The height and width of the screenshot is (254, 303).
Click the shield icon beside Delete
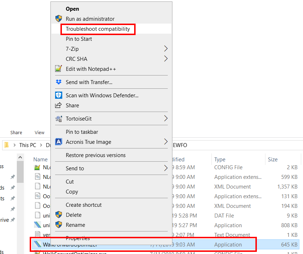coord(59,215)
